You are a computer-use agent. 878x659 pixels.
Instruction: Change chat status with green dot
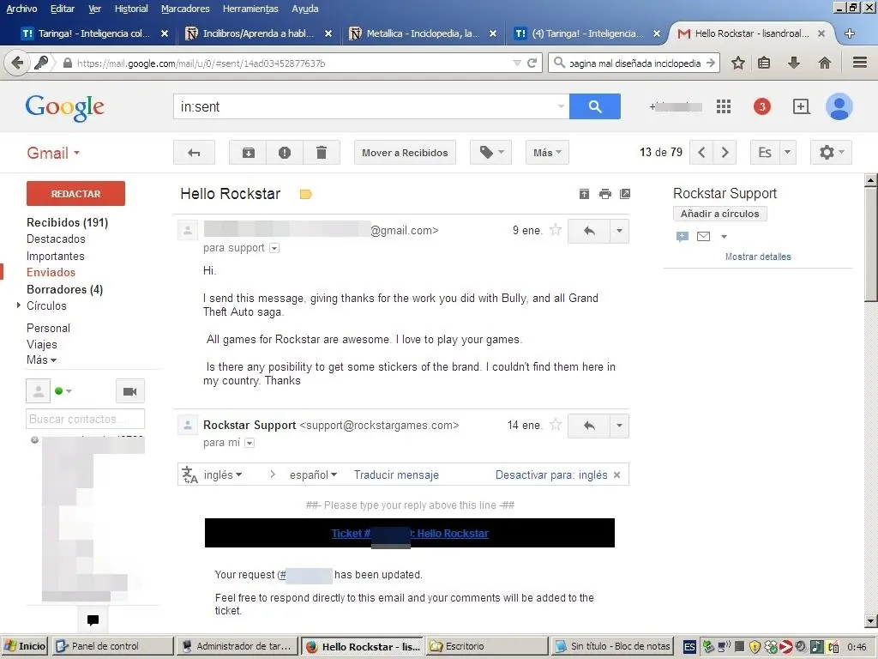click(63, 390)
